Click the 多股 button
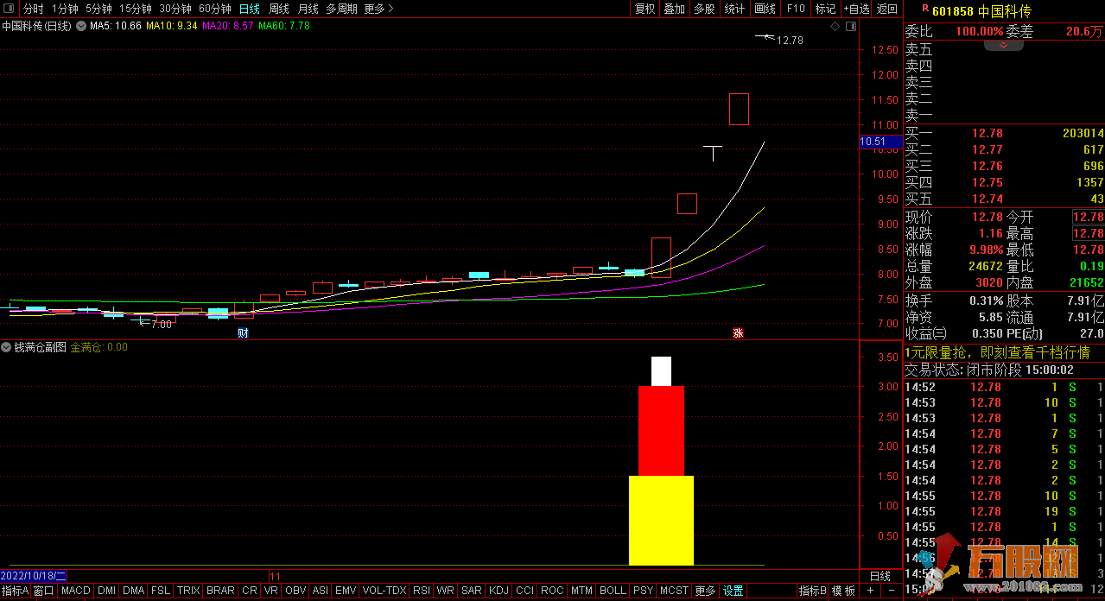1105x601 pixels. click(704, 9)
